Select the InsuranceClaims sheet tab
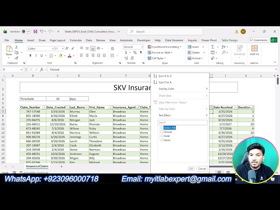The width and height of the screenshot is (280, 210). pos(37,166)
